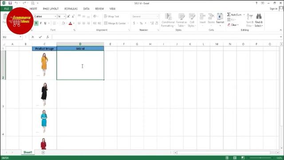Open Find & Select binoculars menu
Screen dimensions: 284x160
coord(259,20)
